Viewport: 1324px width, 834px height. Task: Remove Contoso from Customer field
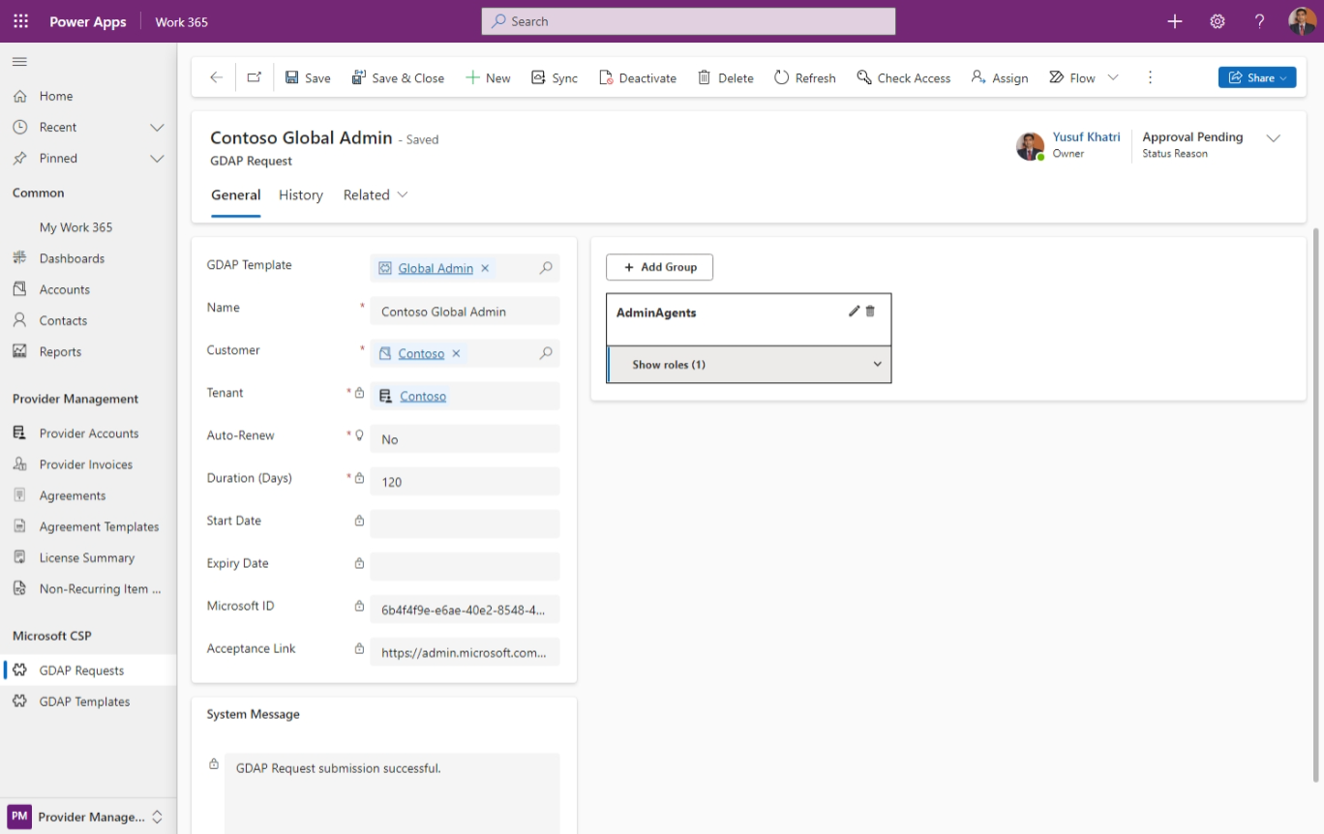pos(456,353)
